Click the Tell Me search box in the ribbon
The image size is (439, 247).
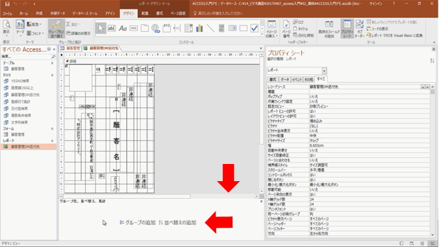(x=218, y=14)
